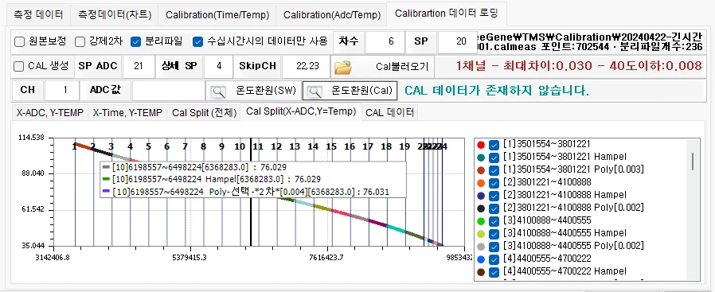
Task: Click the SP ADC field showing 21
Action: coord(139,67)
